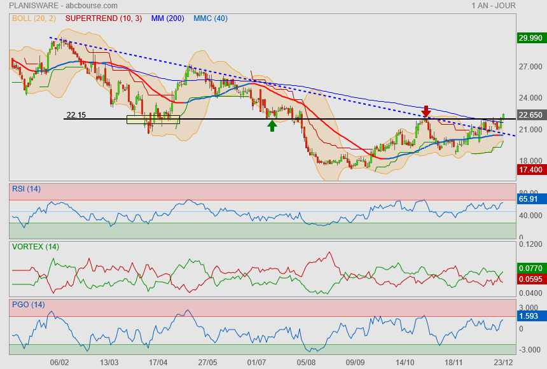Toggle the MMC (40) legend entry
The image size is (547, 369).
click(x=210, y=18)
